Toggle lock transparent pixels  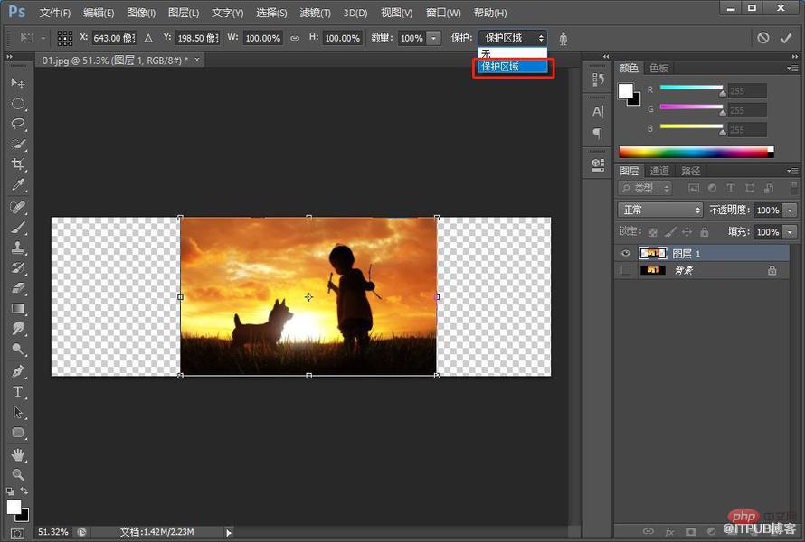(x=652, y=232)
